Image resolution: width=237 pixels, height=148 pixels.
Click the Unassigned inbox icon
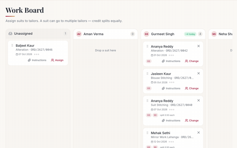(10, 33)
